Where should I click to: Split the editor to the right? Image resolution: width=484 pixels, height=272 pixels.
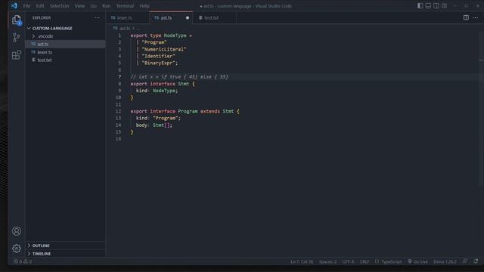466,17
